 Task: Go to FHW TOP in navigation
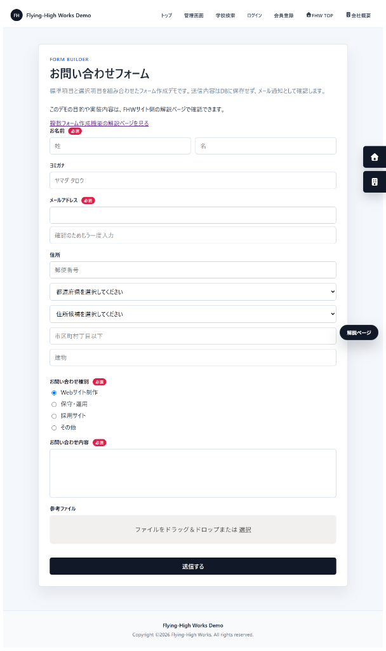(x=320, y=15)
